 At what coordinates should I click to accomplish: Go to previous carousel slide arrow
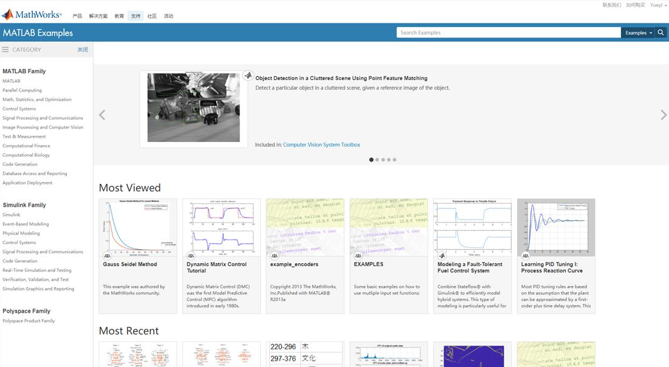[102, 115]
